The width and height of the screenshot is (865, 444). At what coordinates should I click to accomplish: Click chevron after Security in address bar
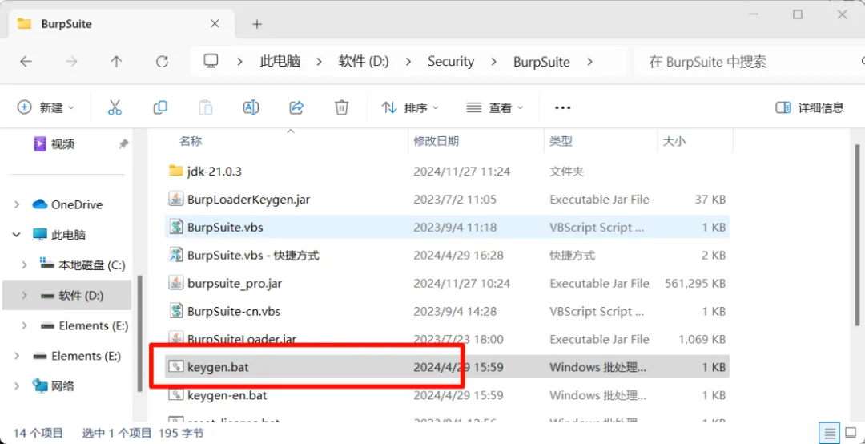(x=493, y=61)
